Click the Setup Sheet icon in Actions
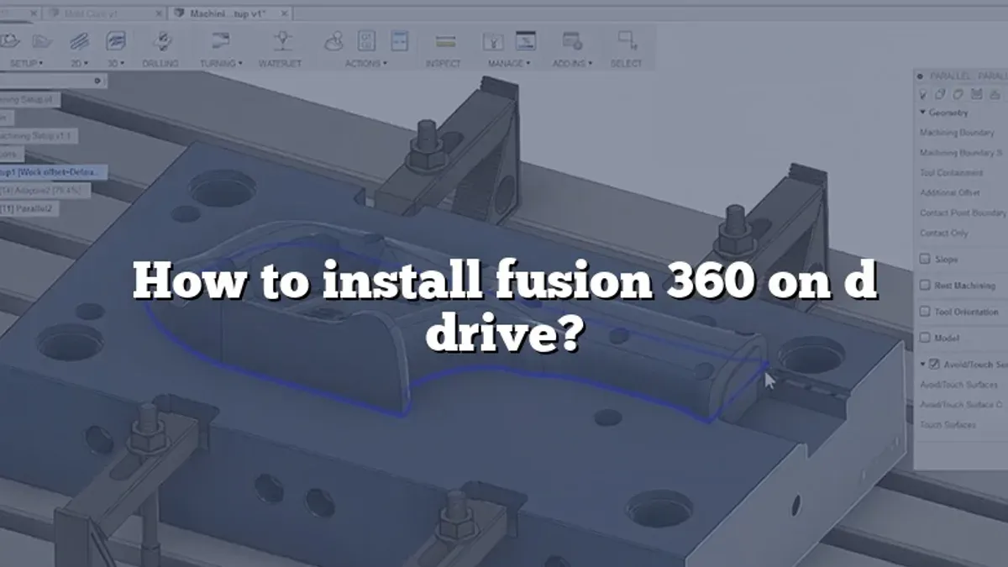The height and width of the screenshot is (567, 1008). click(x=400, y=40)
